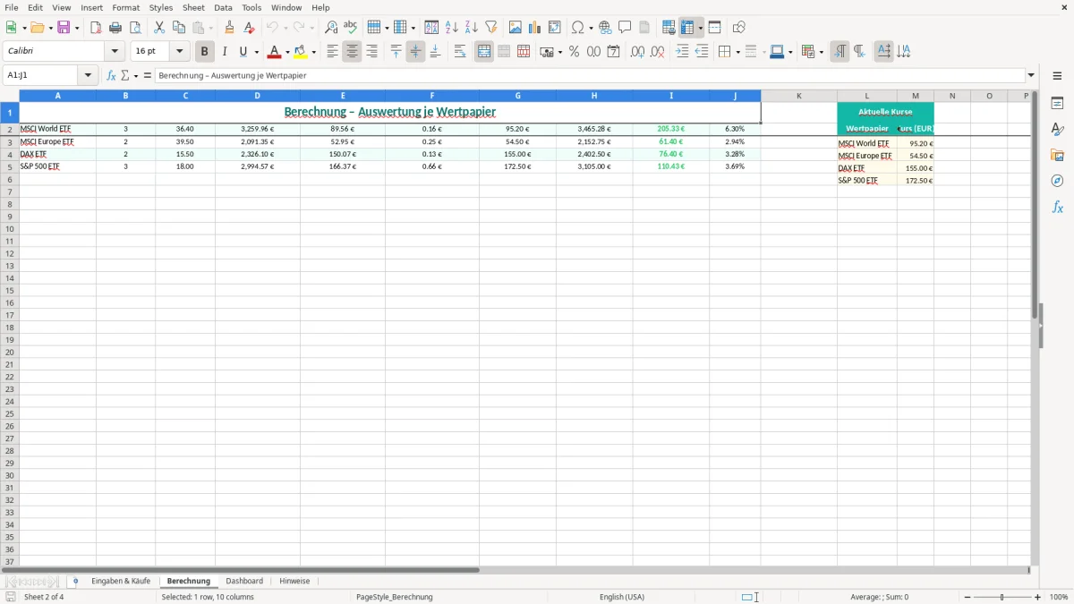Cut the selected cells
Image resolution: width=1074 pixels, height=604 pixels.
click(x=159, y=28)
